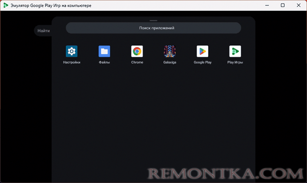Viewport: 307px width, 183px height.
Task: Click the Файлы text label
Action: click(104, 63)
